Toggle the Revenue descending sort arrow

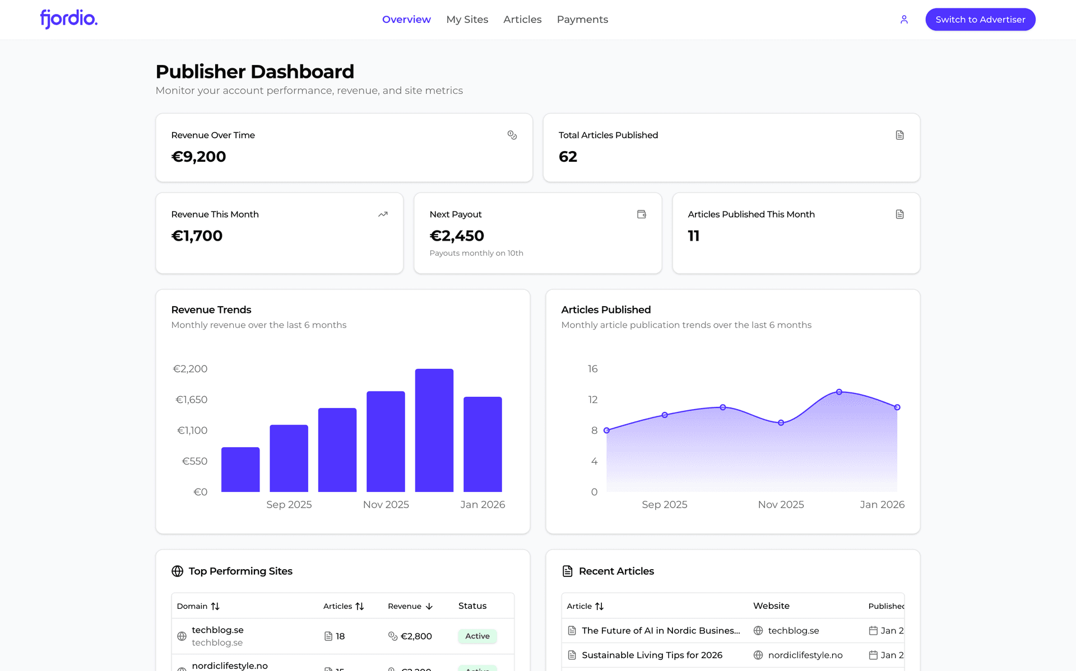click(x=429, y=606)
